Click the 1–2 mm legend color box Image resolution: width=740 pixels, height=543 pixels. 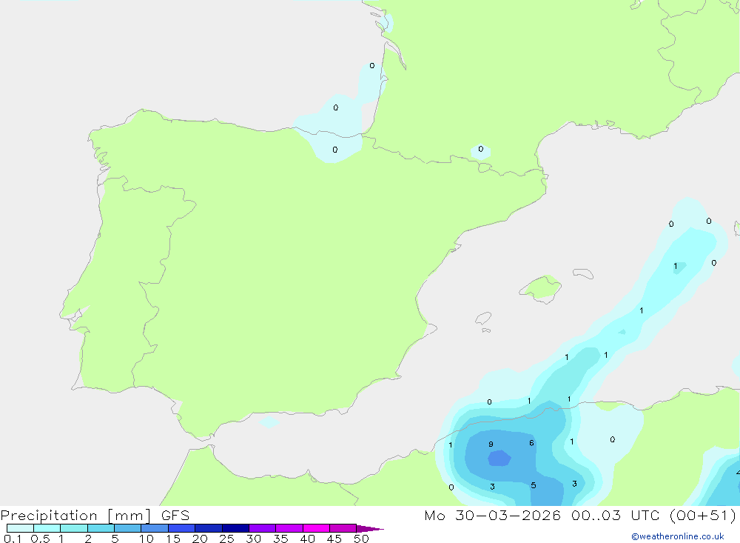[x=73, y=528]
